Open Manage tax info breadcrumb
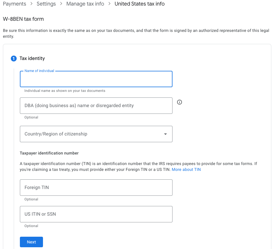Viewport: 276px width, 249px height. click(85, 4)
